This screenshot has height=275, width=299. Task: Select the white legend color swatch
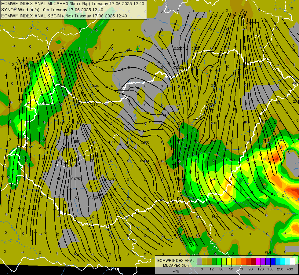pyautogui.click(x=292, y=261)
